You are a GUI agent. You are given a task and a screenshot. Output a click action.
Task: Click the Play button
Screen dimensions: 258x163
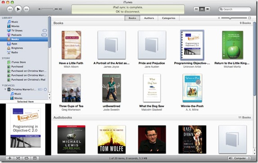[18, 9]
